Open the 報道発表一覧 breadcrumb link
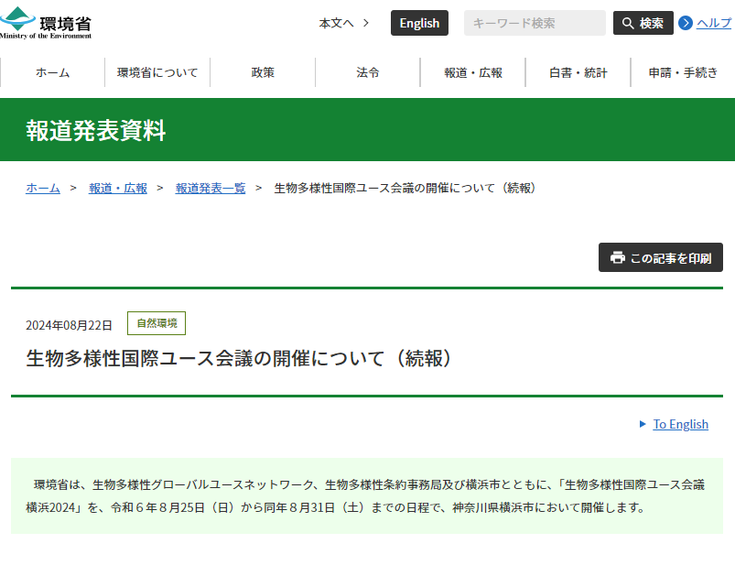The image size is (735, 576). 211,188
